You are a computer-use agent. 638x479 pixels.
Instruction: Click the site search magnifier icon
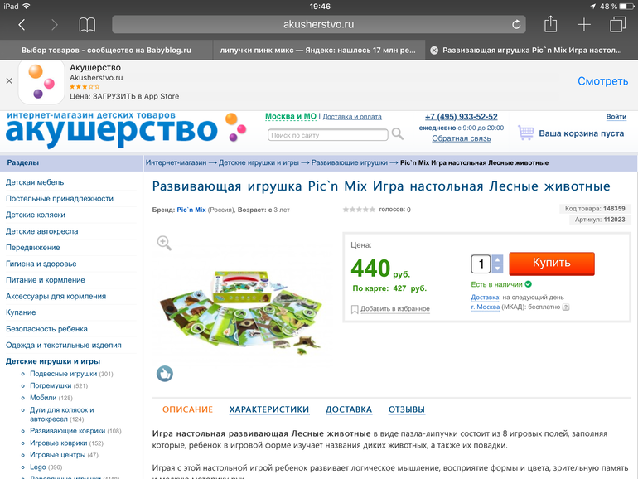tap(397, 134)
